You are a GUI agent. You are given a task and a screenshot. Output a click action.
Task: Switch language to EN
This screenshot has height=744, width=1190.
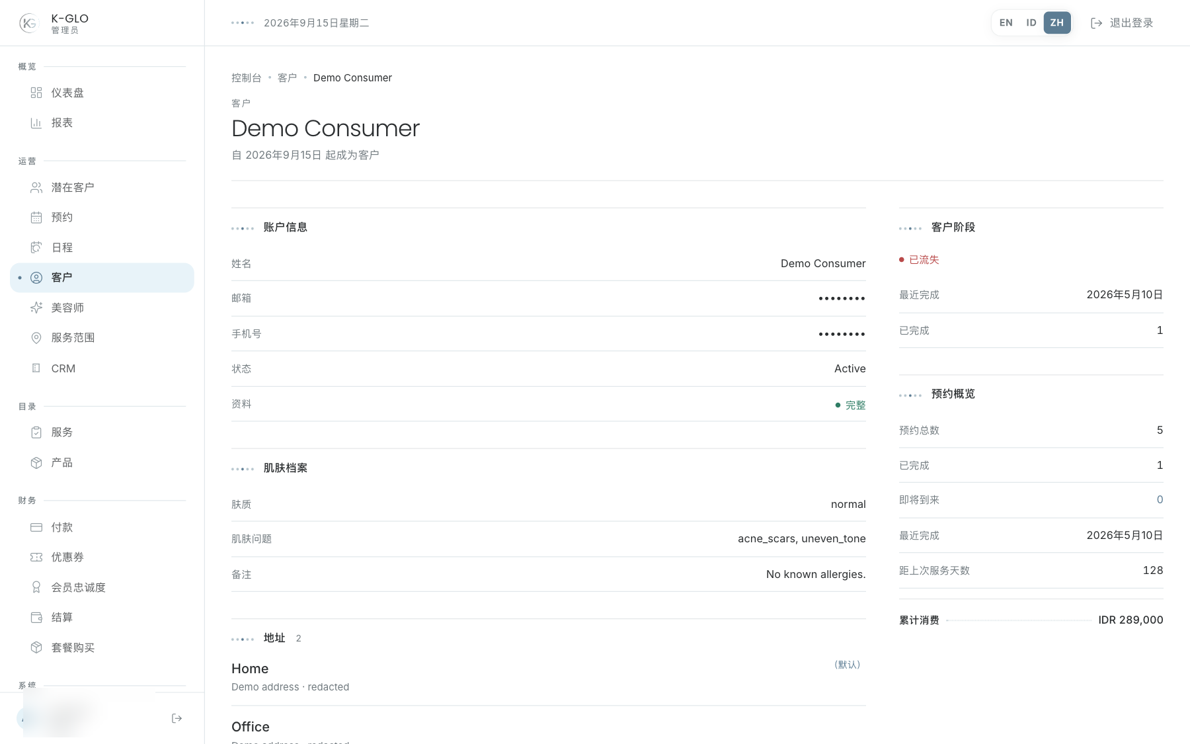click(x=1006, y=22)
